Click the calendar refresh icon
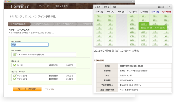The width and height of the screenshot is (174, 102). [170, 7]
